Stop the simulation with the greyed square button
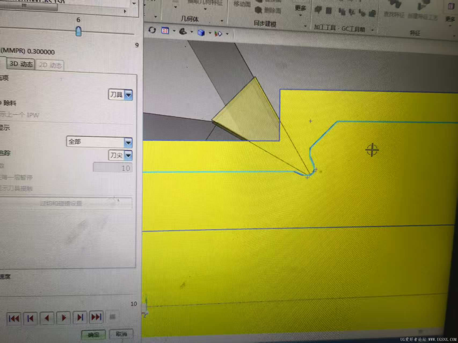This screenshot has height=343, width=458. tap(112, 317)
